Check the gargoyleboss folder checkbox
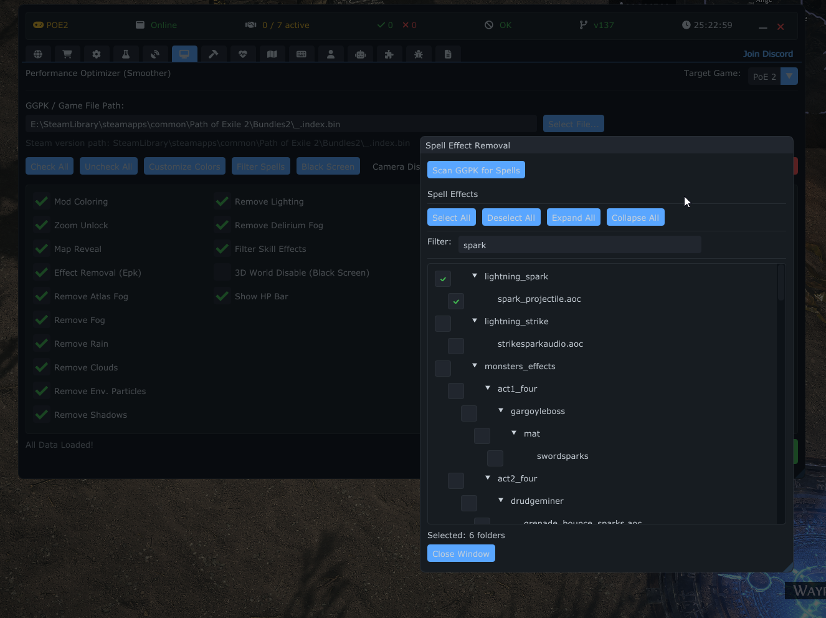Screen dimensions: 826x618 click(x=469, y=413)
